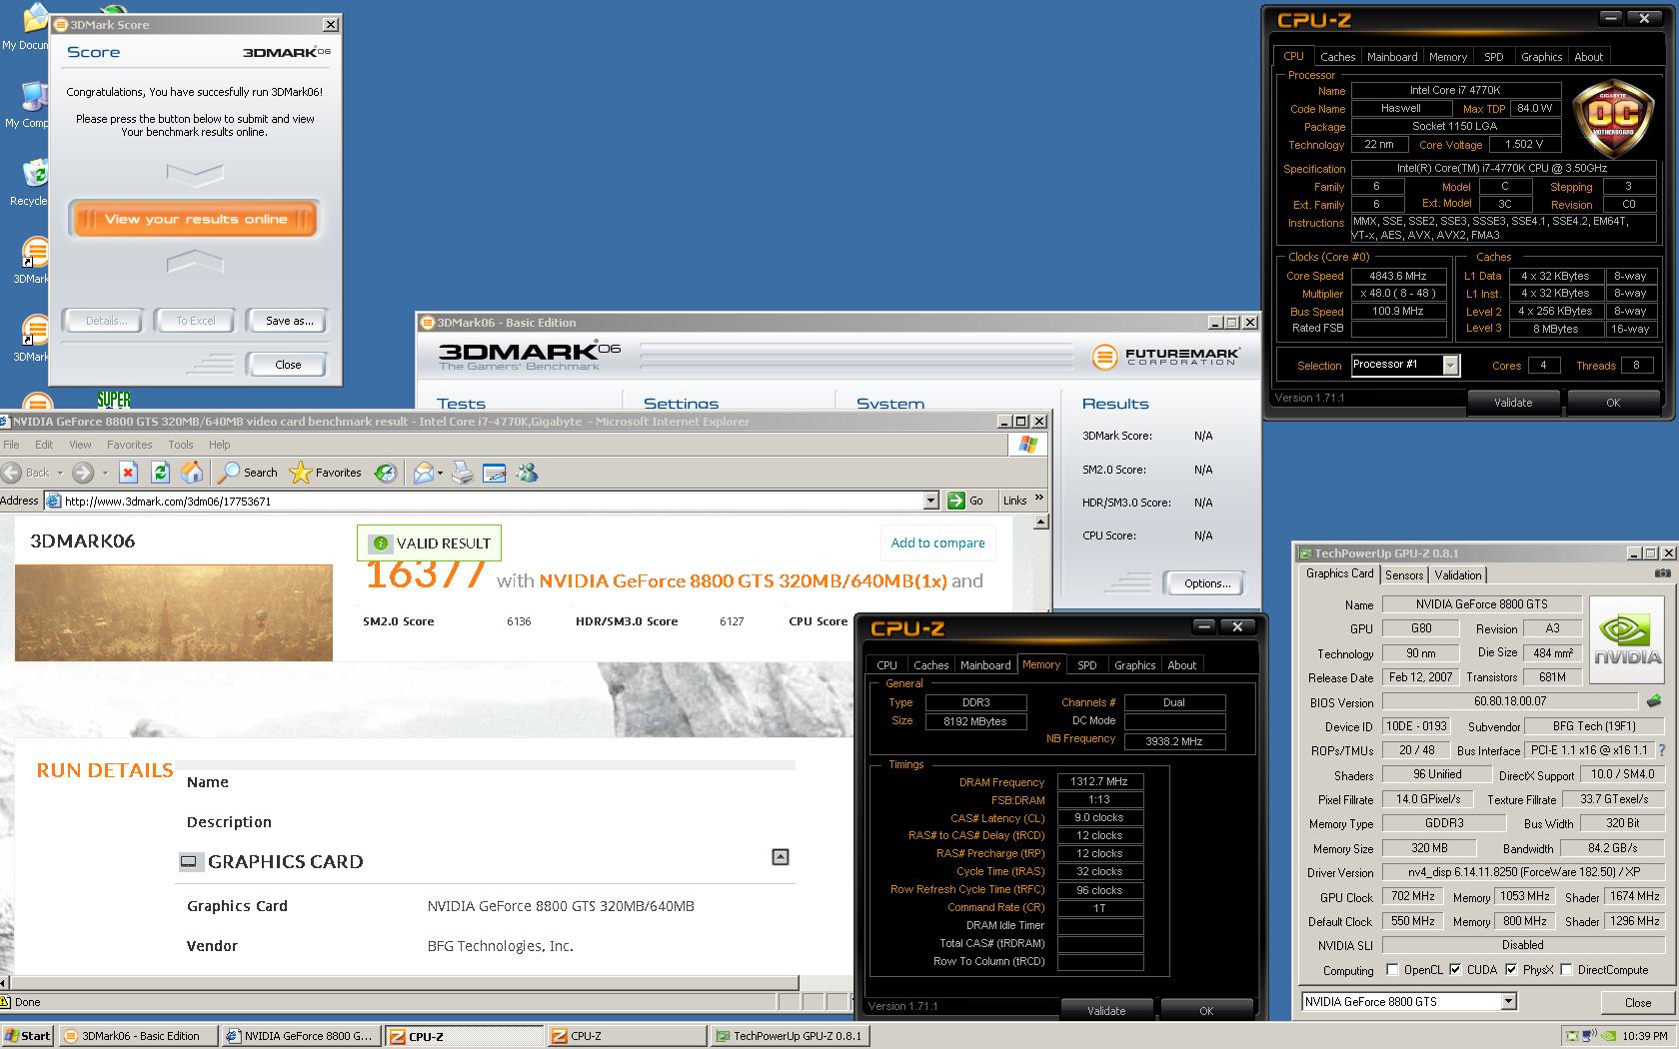
Task: Click the Forward arrow in Internet Explorer
Action: tap(84, 473)
